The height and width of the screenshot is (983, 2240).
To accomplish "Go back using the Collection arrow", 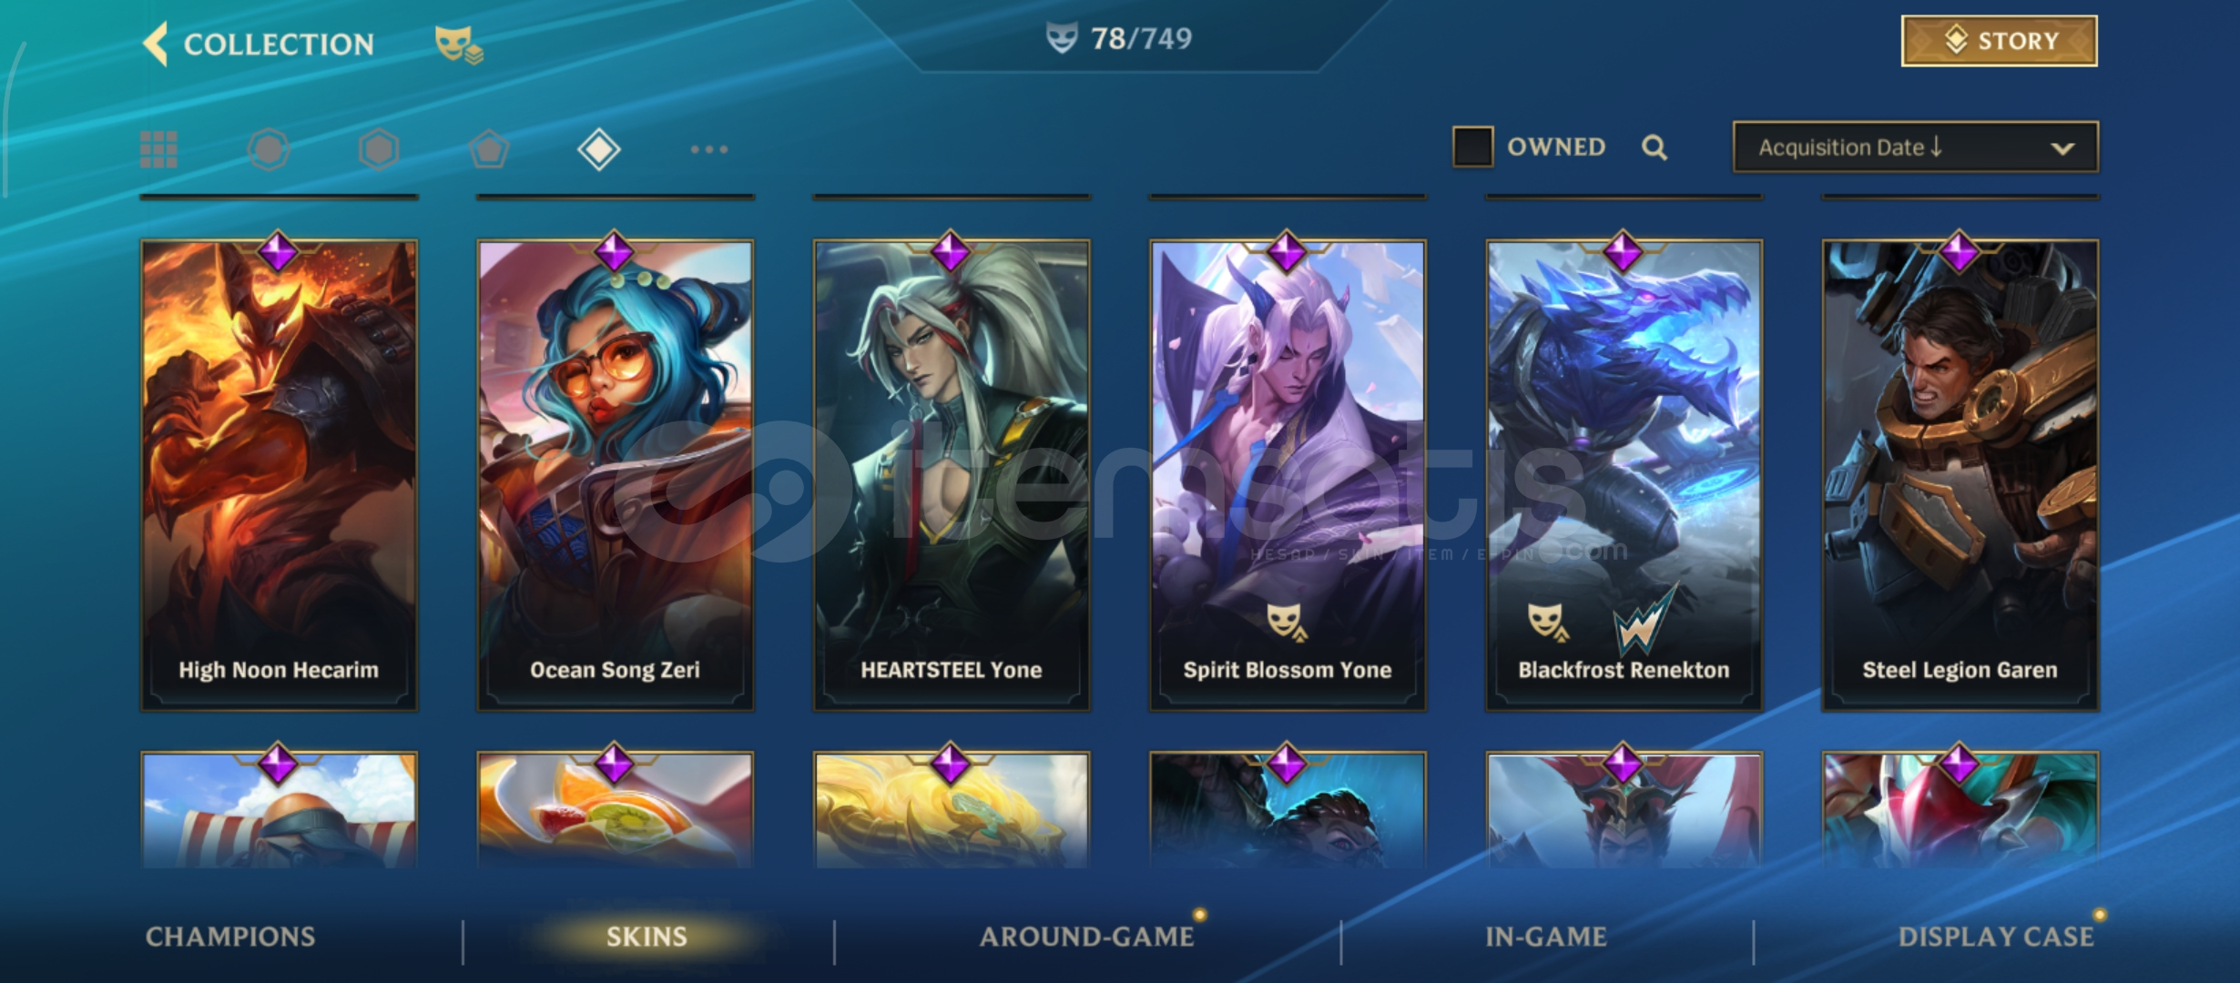I will [157, 44].
